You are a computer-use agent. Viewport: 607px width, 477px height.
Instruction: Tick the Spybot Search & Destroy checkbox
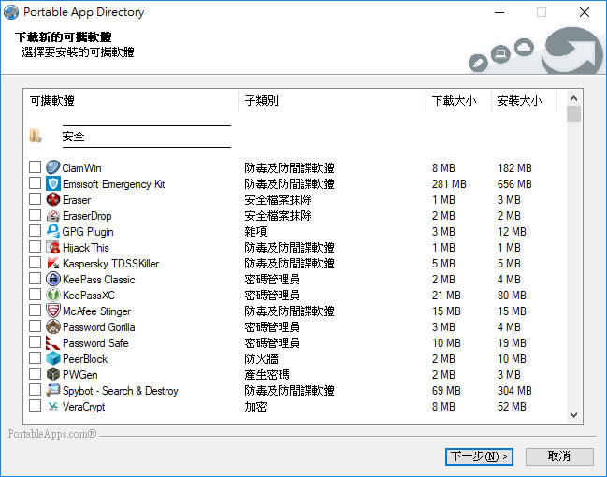[x=35, y=389]
